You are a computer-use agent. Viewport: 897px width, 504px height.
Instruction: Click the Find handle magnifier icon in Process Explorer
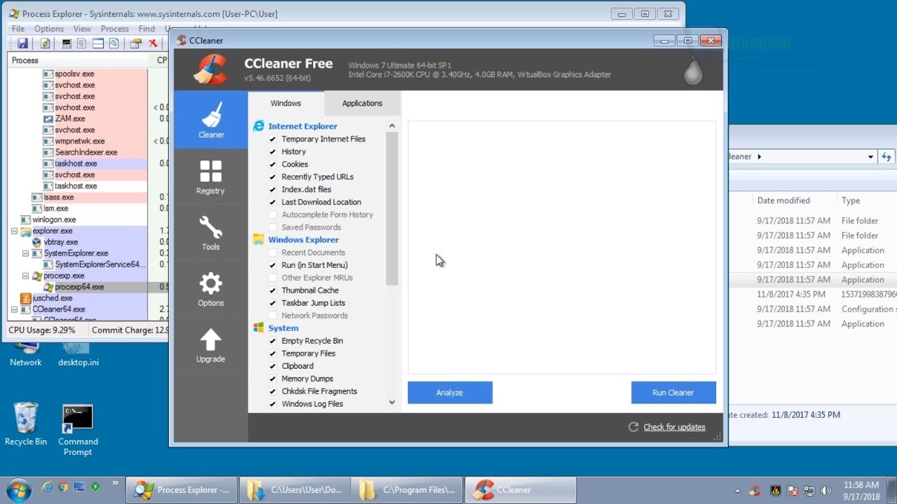tap(114, 43)
